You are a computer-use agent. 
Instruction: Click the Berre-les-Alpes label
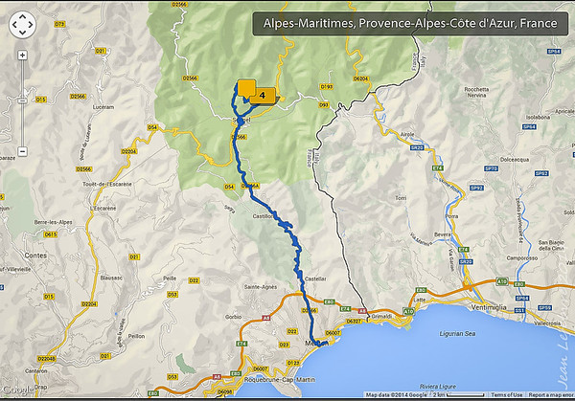(x=53, y=222)
